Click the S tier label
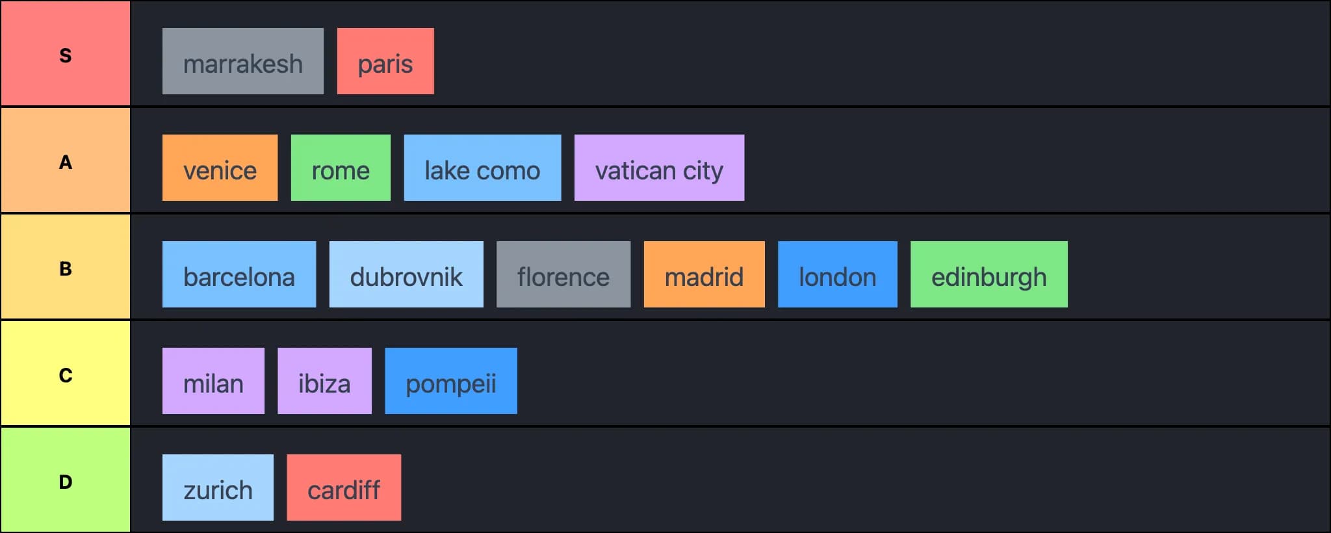Image resolution: width=1331 pixels, height=533 pixels. point(65,53)
